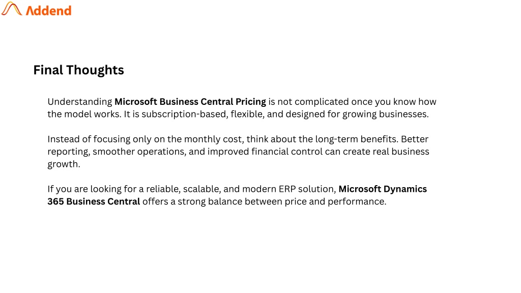Select the Final Thoughts heading

click(78, 70)
